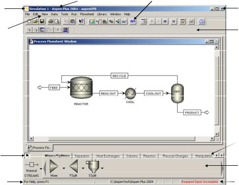Click the Save diskette icon
The height and width of the screenshot is (185, 239).
42,22
